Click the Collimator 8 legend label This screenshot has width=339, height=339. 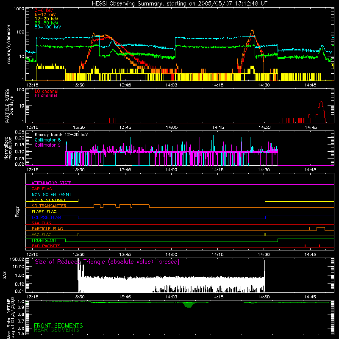[x=47, y=140]
